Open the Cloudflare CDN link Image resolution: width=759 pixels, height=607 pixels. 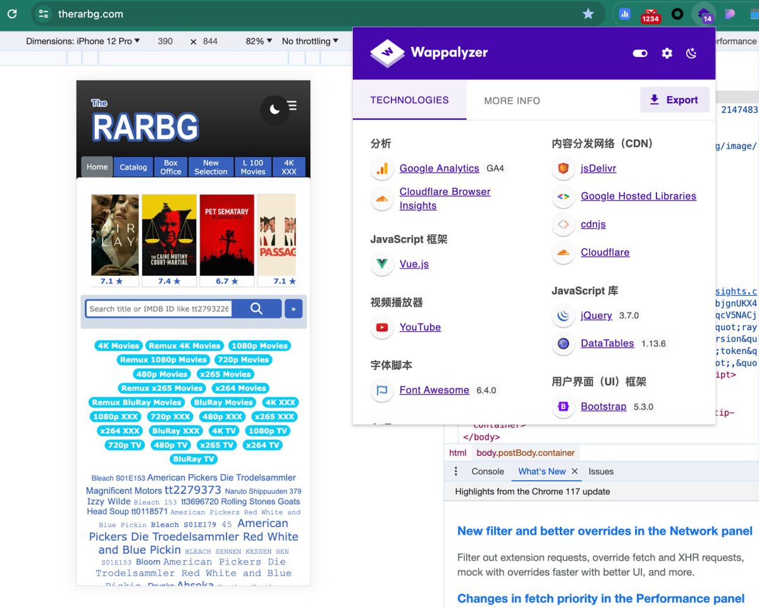click(605, 252)
